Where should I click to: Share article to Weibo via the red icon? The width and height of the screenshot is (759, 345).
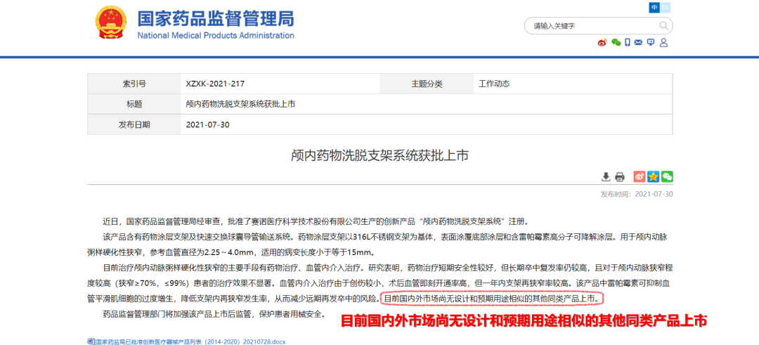pos(639,176)
